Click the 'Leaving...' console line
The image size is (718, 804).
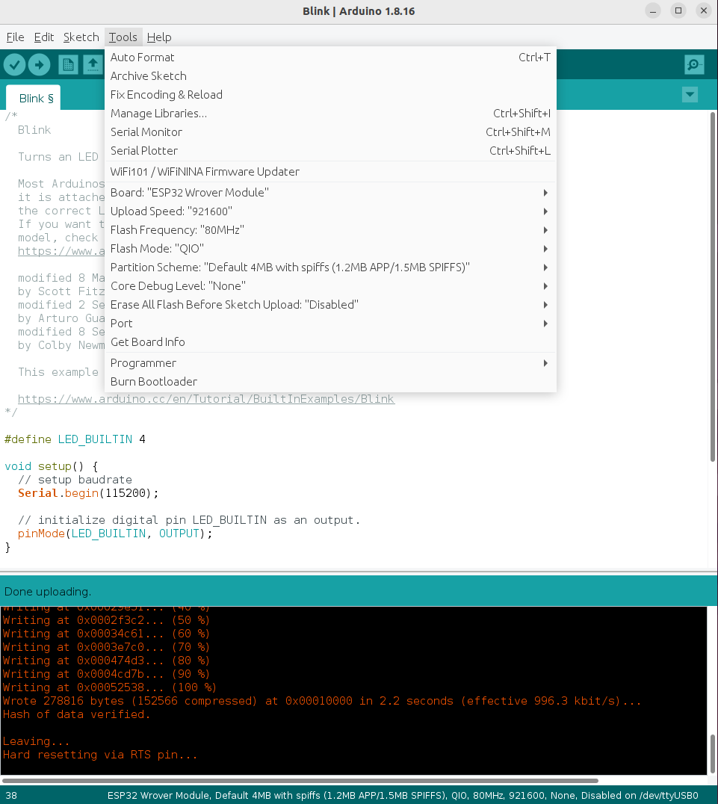click(x=36, y=741)
